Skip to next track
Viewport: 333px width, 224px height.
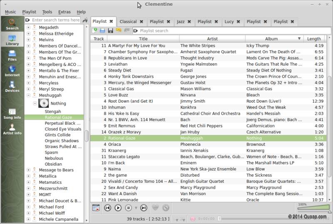[x=144, y=208]
